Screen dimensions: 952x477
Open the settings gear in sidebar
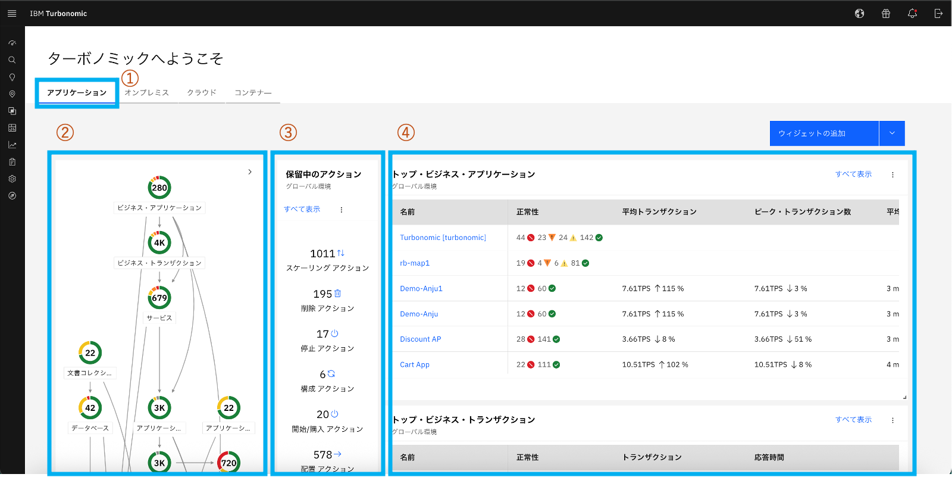tap(12, 179)
